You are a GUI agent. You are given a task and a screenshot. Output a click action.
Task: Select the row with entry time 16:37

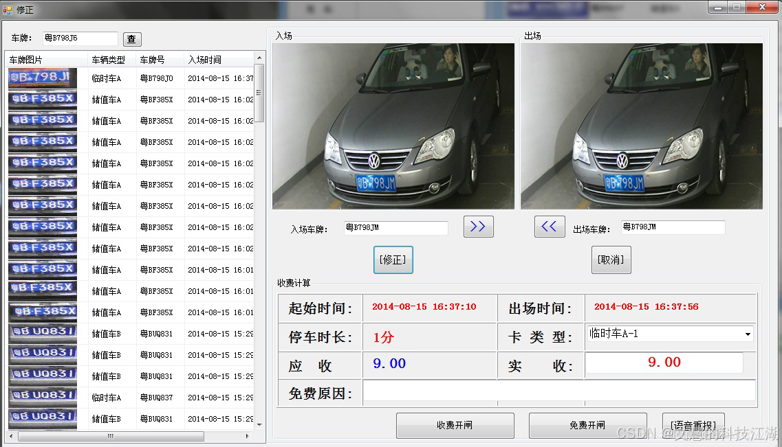pos(131,78)
